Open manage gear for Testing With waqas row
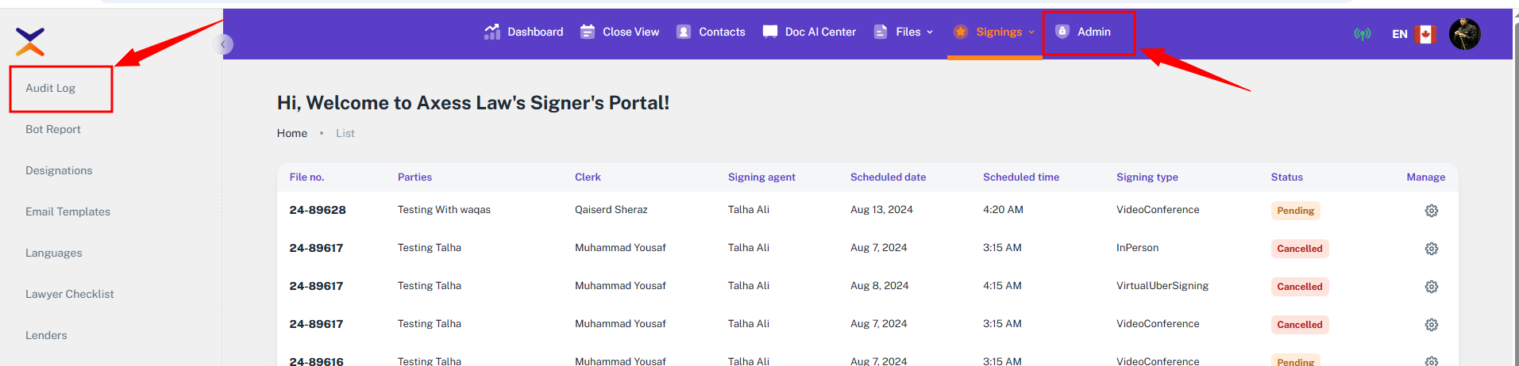 (x=1431, y=211)
